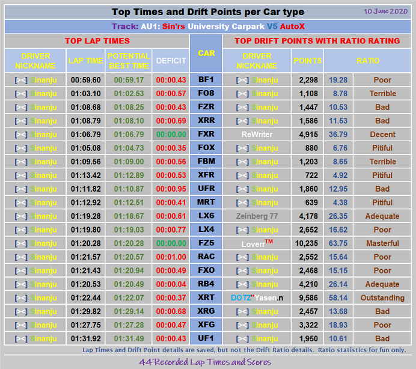
Task: Click the POINTS column header
Action: pos(307,61)
